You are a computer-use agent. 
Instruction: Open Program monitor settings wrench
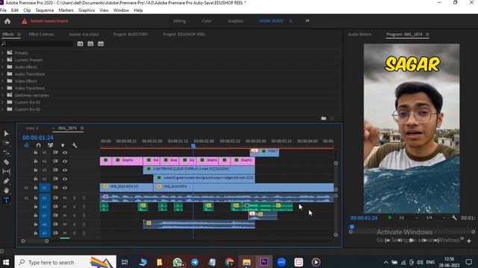click(454, 217)
